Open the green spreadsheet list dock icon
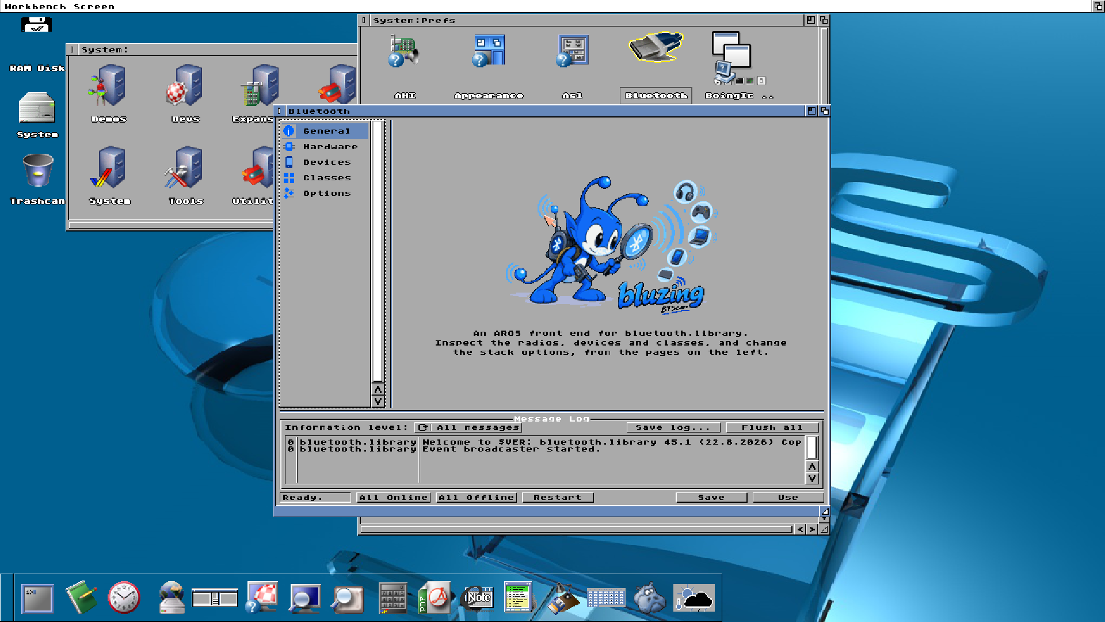1105x622 pixels. (518, 597)
